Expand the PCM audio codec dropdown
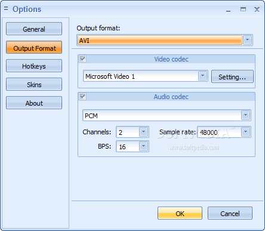Image resolution: width=265 pixels, height=231 pixels. 245,115
